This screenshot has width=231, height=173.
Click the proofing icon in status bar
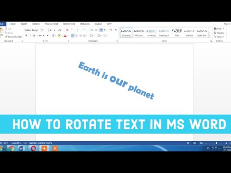click(25, 143)
